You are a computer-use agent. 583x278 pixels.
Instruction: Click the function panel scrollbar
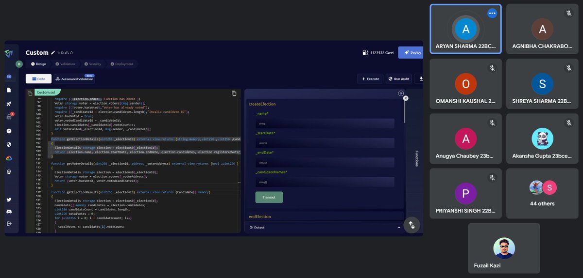click(405, 111)
